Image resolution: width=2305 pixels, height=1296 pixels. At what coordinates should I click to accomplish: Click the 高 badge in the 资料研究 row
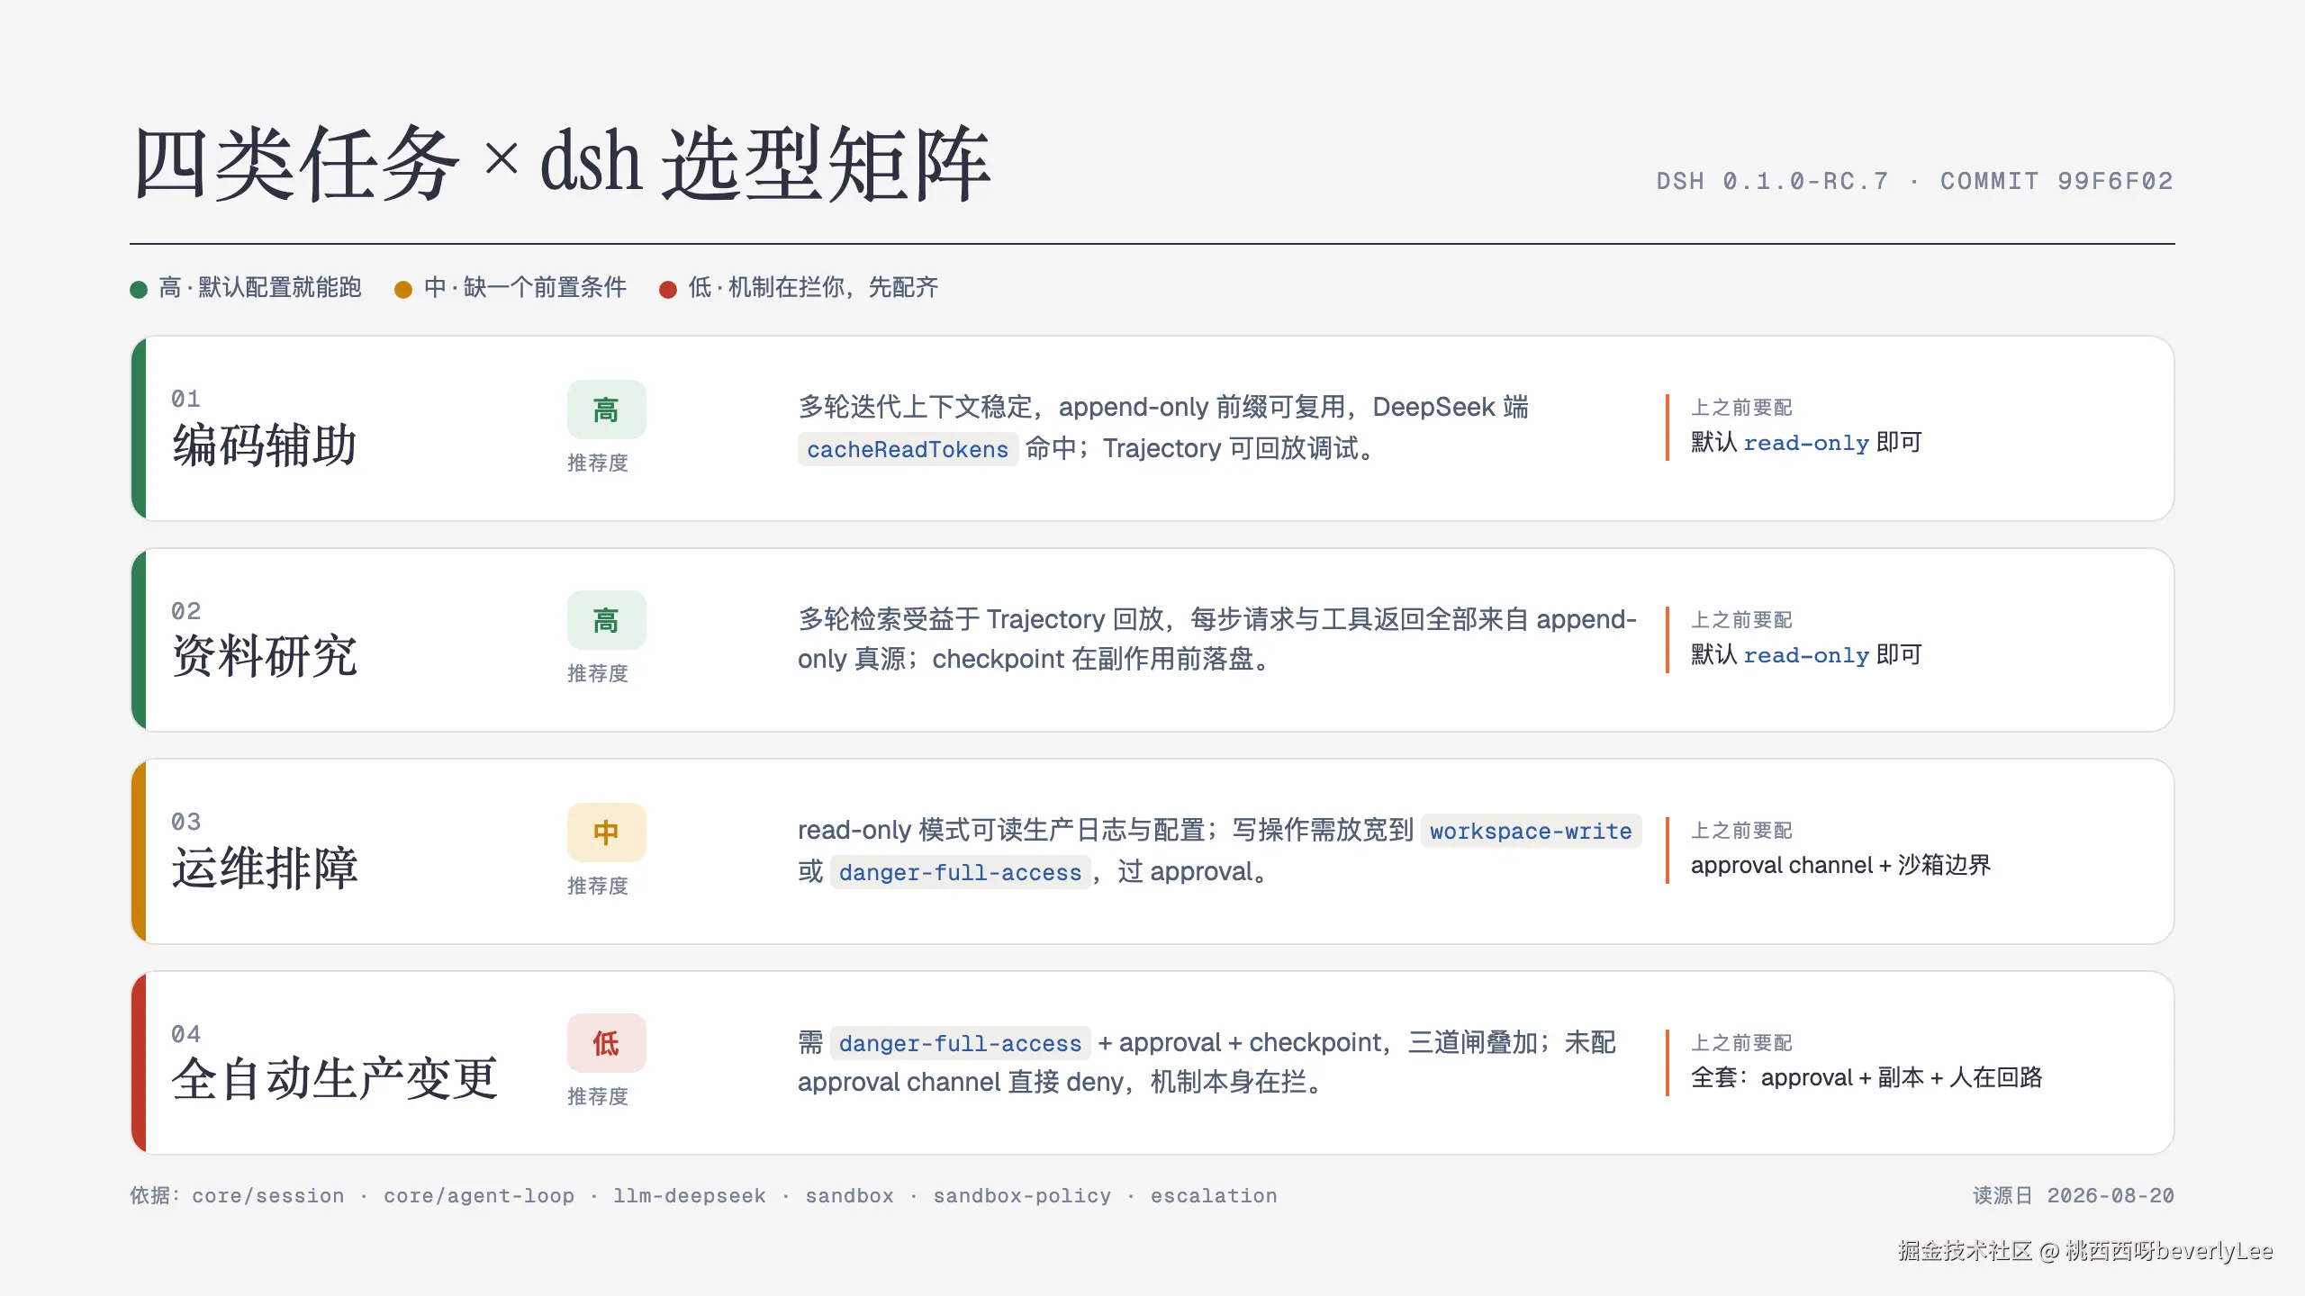pyautogui.click(x=606, y=620)
